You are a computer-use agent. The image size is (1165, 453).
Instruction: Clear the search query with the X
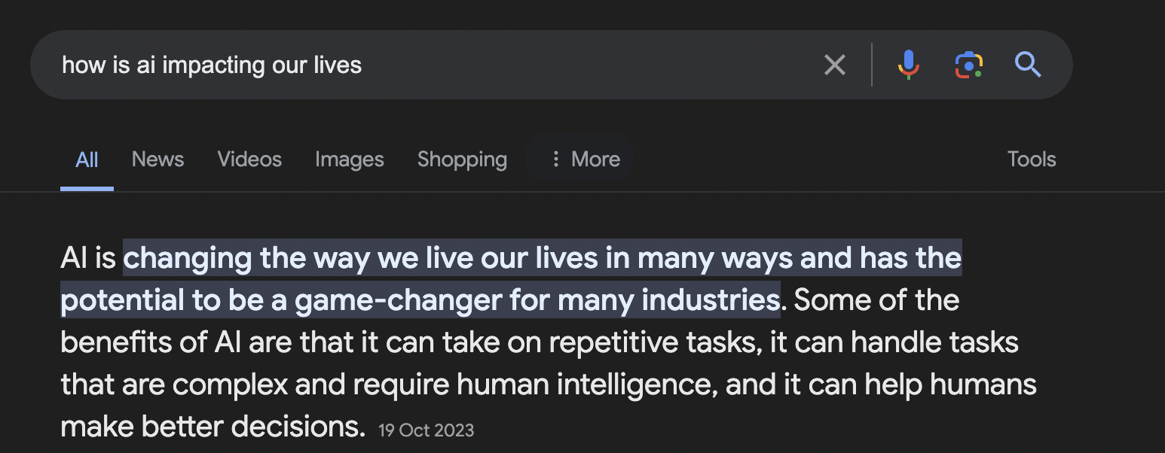click(834, 65)
